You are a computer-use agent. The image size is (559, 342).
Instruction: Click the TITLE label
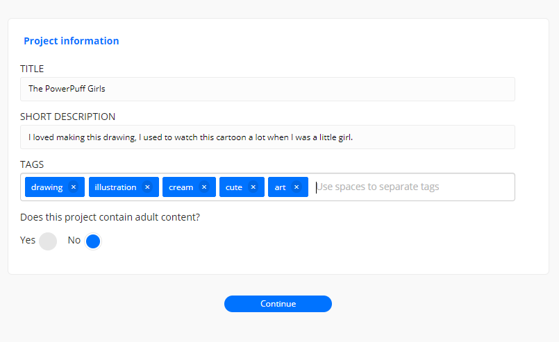[x=32, y=69]
